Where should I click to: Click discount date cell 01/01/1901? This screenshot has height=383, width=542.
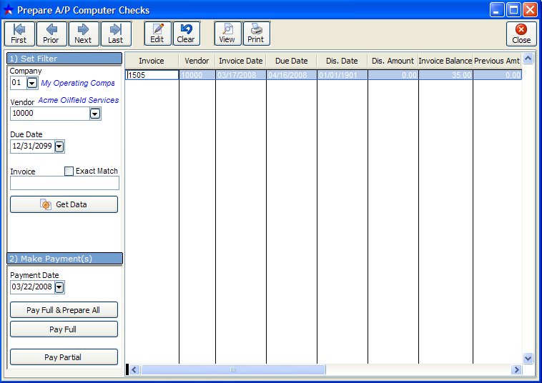[x=343, y=75]
